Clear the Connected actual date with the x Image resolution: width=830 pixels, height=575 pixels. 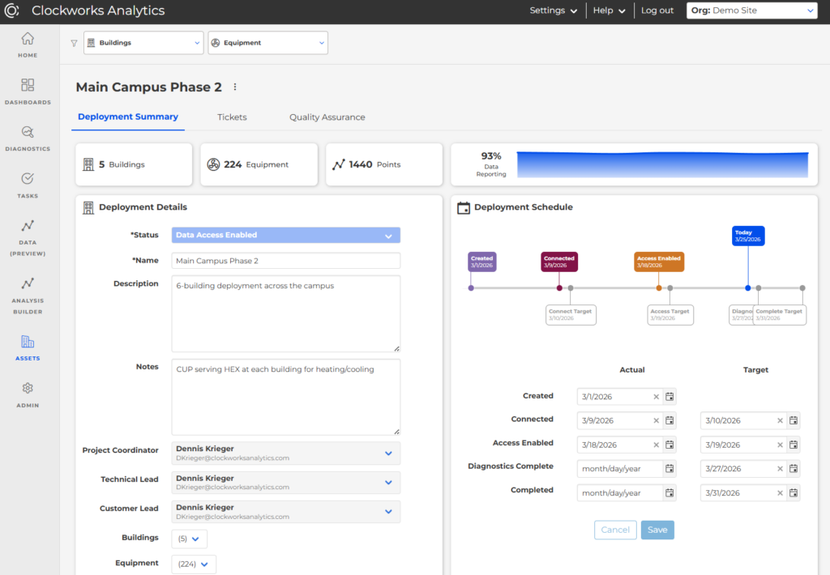[x=656, y=420]
